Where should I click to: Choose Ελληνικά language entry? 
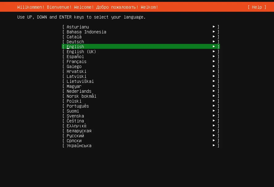click(x=77, y=126)
